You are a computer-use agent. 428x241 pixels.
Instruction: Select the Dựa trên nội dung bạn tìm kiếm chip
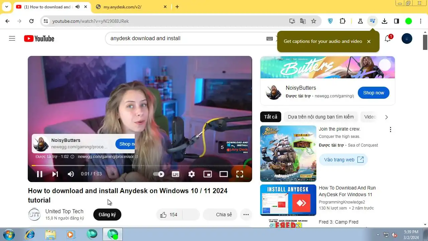tap(321, 117)
